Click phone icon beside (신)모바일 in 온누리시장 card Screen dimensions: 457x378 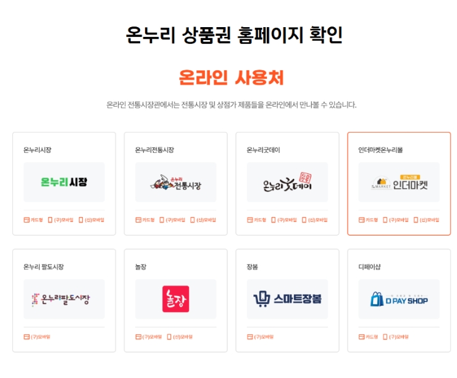click(81, 220)
